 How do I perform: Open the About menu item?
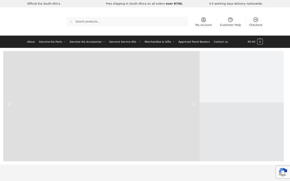[x=31, y=42]
